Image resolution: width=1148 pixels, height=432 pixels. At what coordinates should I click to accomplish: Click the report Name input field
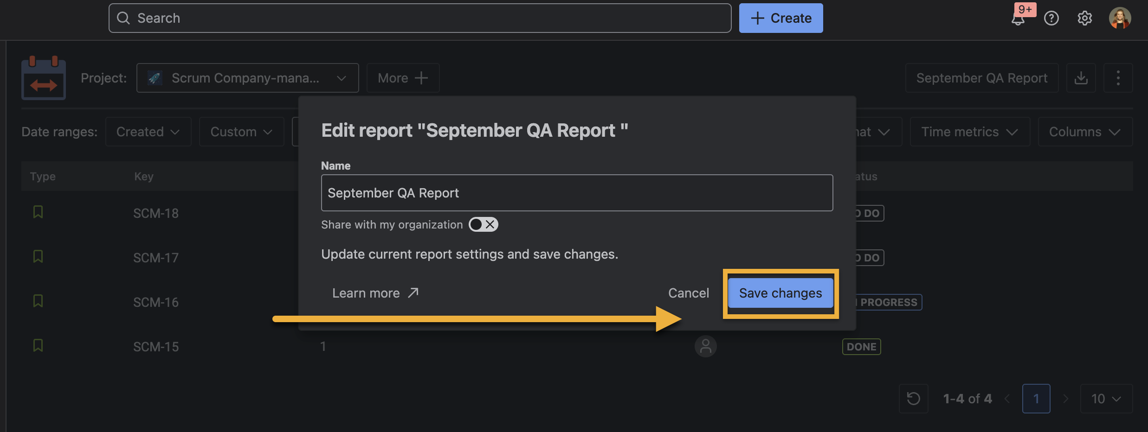coord(577,193)
